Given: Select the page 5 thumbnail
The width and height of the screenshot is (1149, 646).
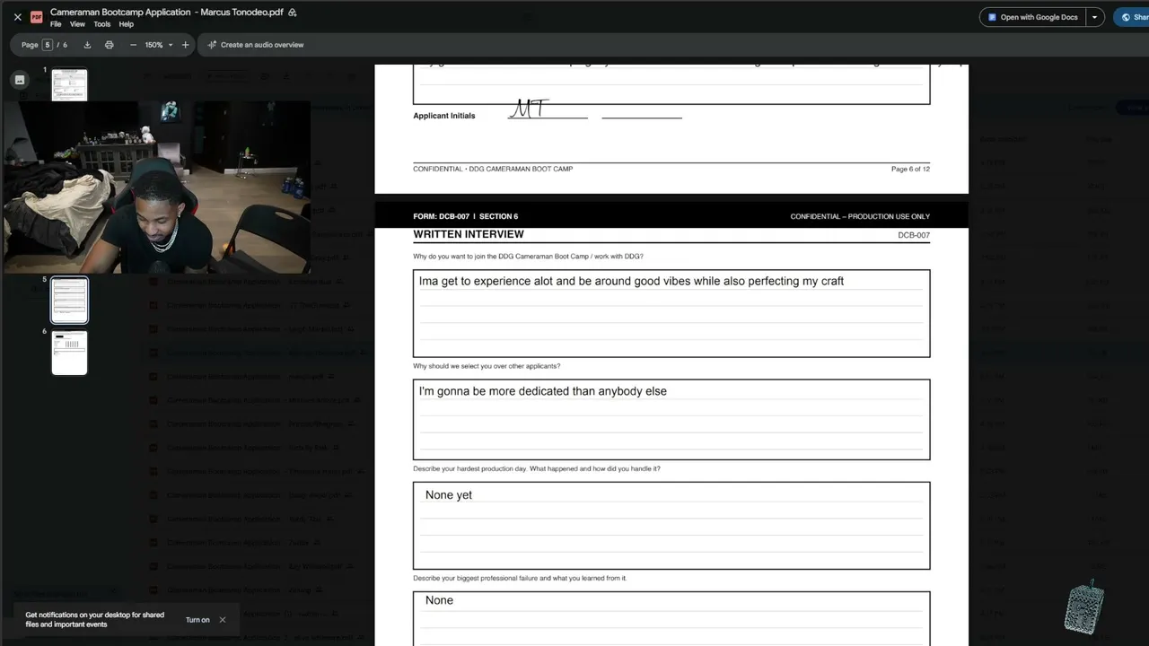Looking at the screenshot, I should 69,300.
